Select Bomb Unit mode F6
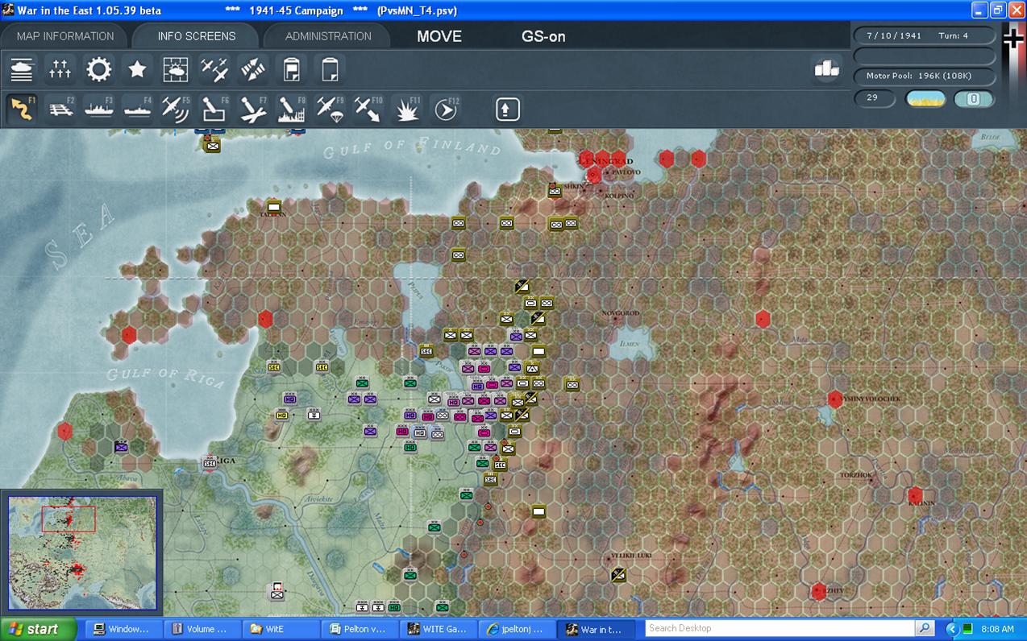The width and height of the screenshot is (1027, 641). pyautogui.click(x=214, y=109)
